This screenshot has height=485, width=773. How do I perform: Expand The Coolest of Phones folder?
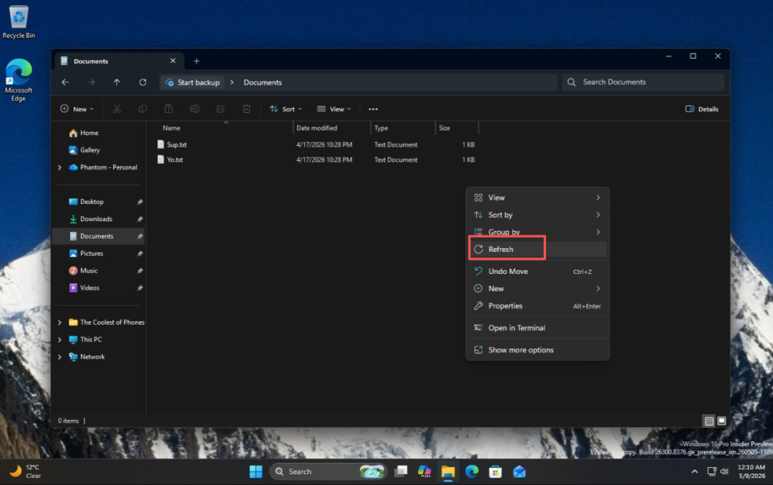click(59, 323)
